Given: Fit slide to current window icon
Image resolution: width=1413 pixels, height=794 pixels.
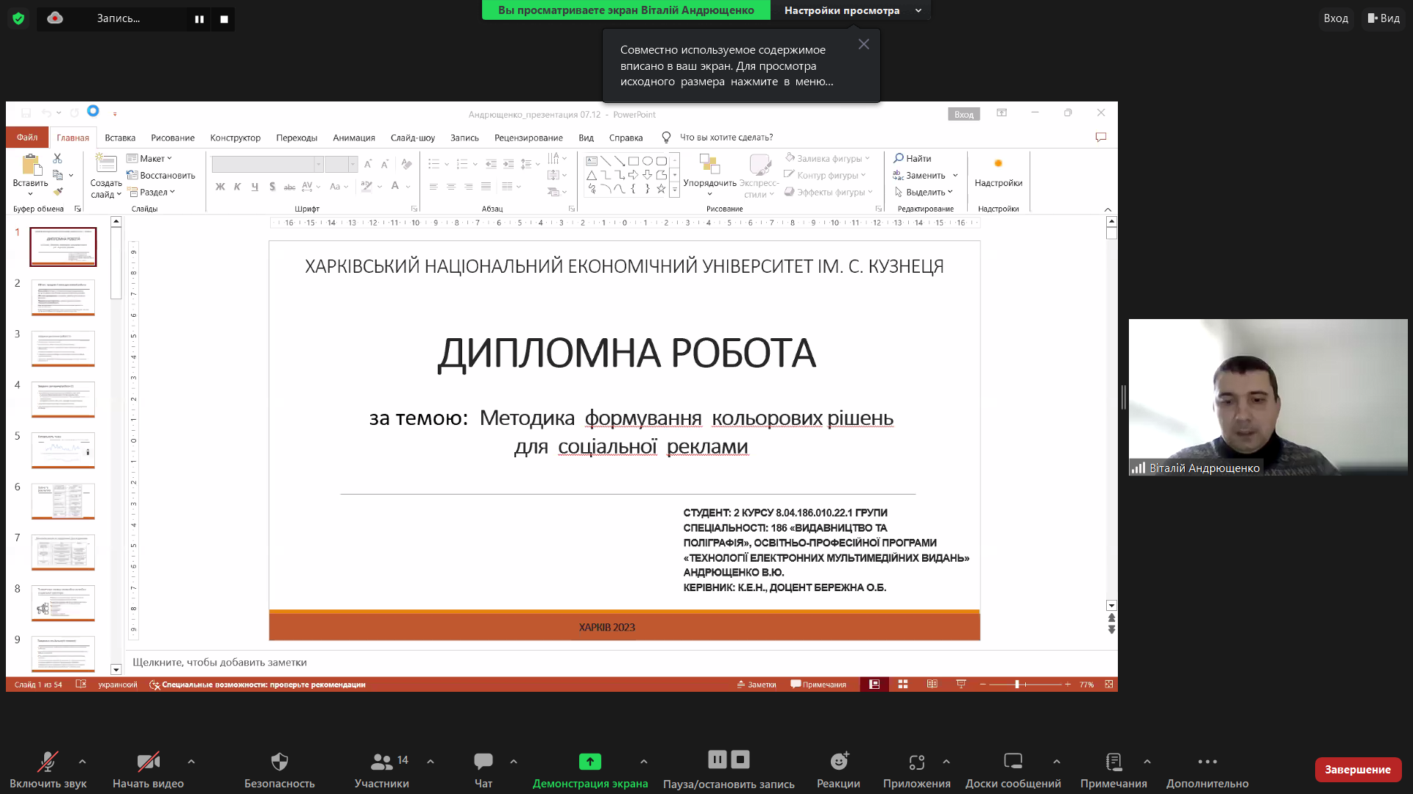Looking at the screenshot, I should (1109, 684).
